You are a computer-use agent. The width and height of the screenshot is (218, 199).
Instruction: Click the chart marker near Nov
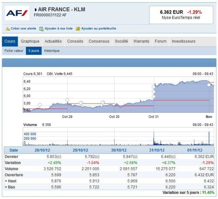[209, 85]
